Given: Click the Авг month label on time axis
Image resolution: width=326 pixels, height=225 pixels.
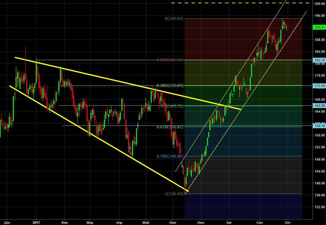Looking at the screenshot, I should [229, 223].
